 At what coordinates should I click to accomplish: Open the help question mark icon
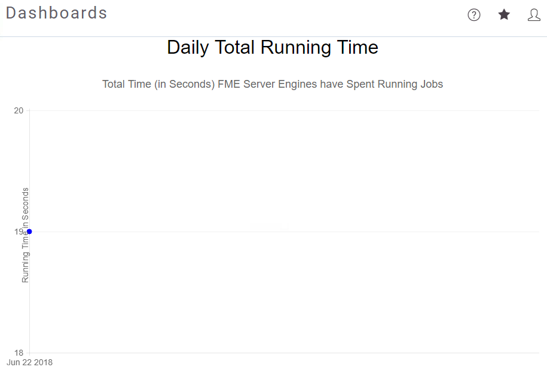click(x=473, y=15)
